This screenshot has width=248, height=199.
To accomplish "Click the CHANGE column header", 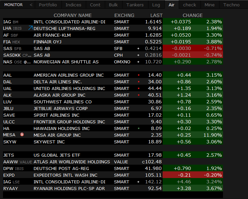I will tap(193, 15).
